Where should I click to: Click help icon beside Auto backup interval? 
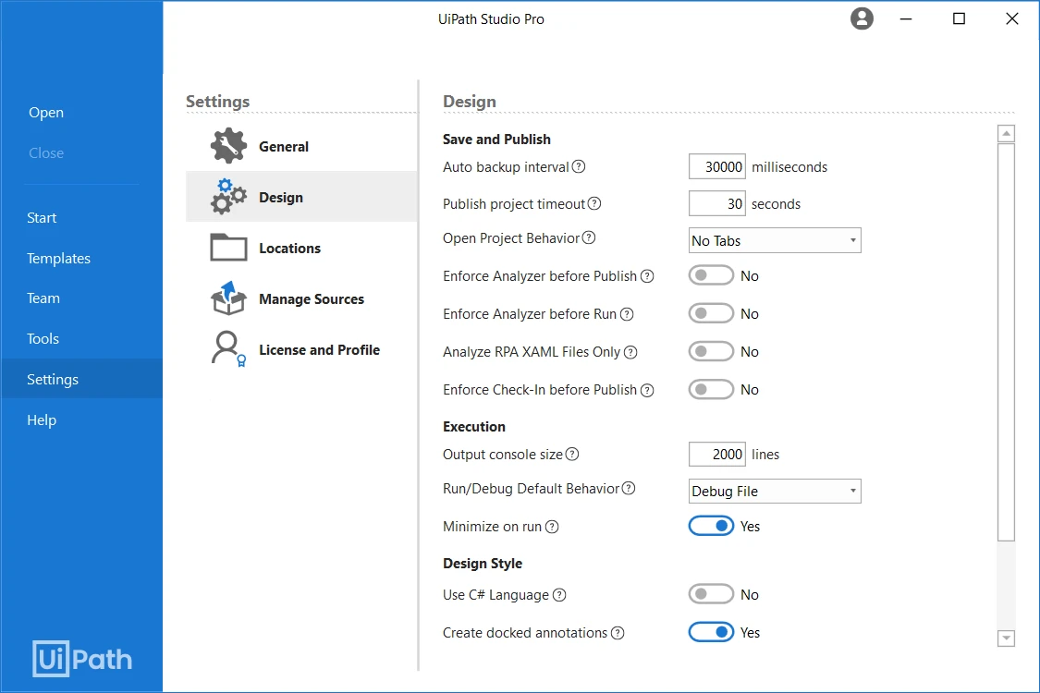click(x=579, y=166)
